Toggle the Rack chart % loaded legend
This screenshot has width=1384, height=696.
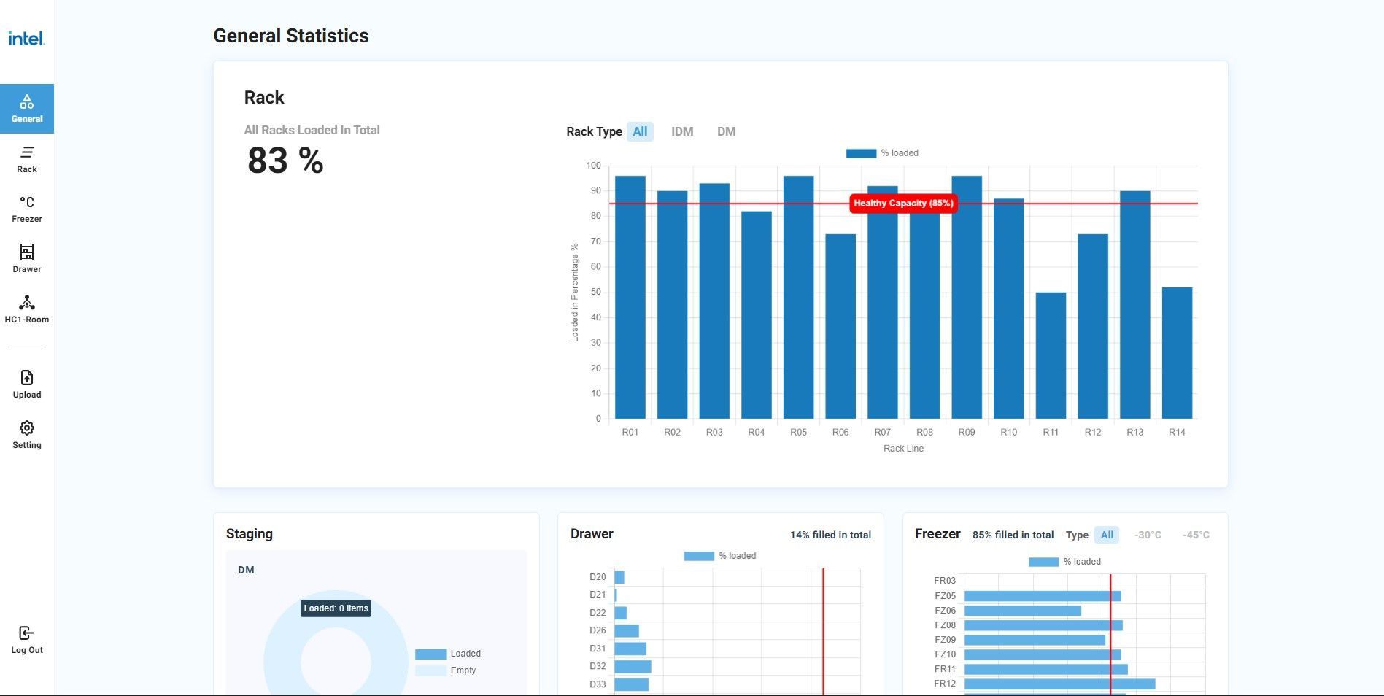click(882, 153)
